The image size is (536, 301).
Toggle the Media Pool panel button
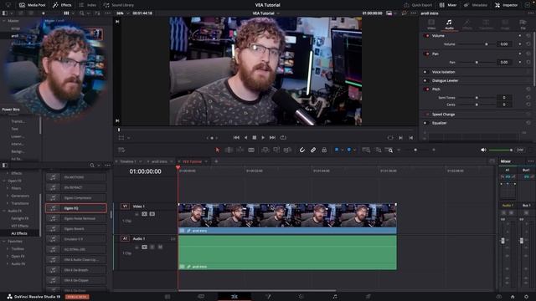(x=32, y=5)
